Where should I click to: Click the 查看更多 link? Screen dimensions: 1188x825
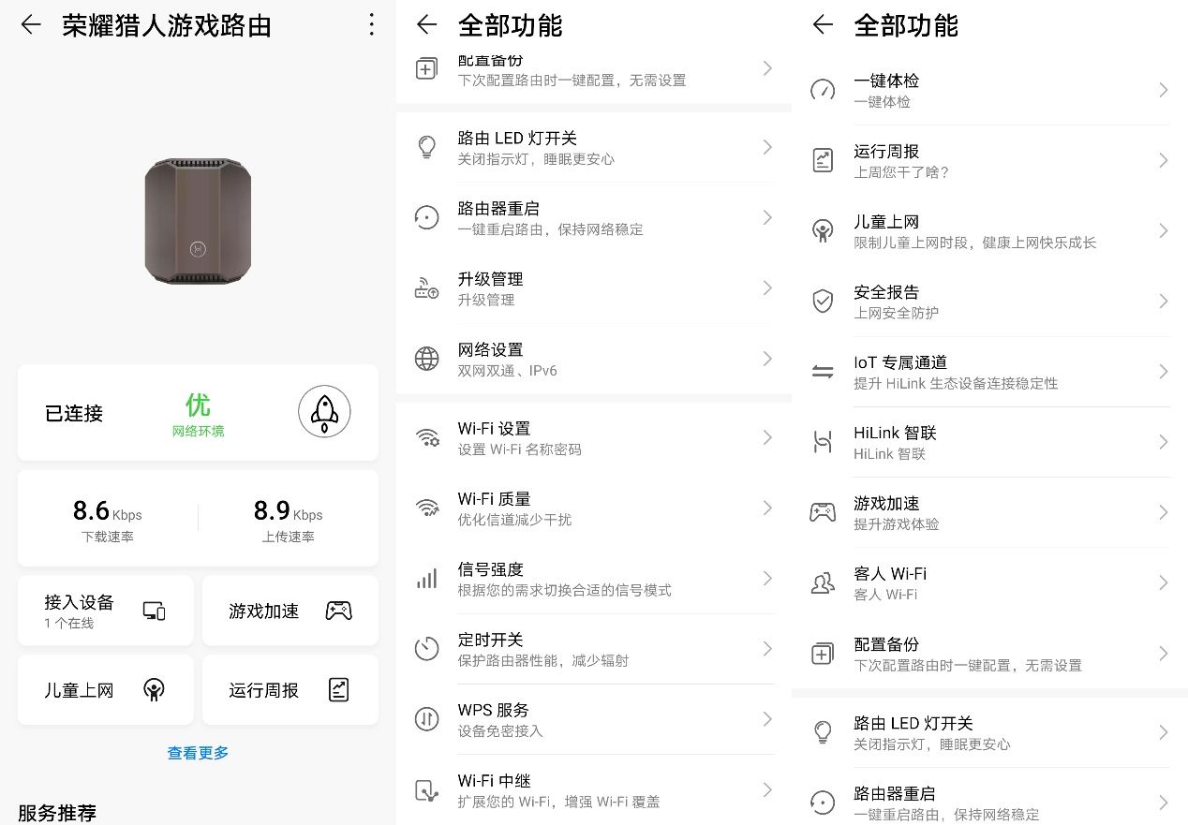(x=198, y=753)
